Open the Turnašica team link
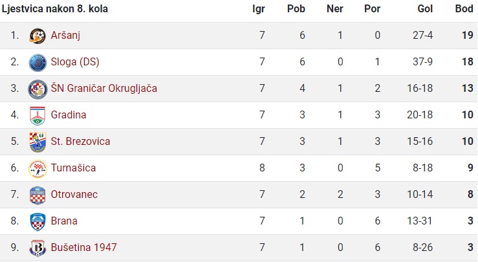This screenshot has width=478, height=262. pyautogui.click(x=73, y=168)
